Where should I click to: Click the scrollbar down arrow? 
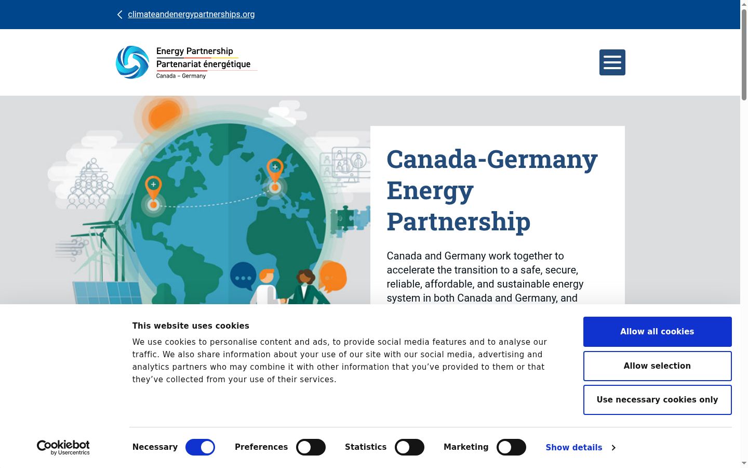click(744, 463)
